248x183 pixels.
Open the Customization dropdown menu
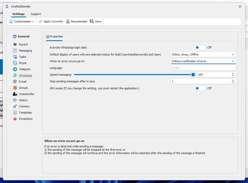[x=21, y=21]
